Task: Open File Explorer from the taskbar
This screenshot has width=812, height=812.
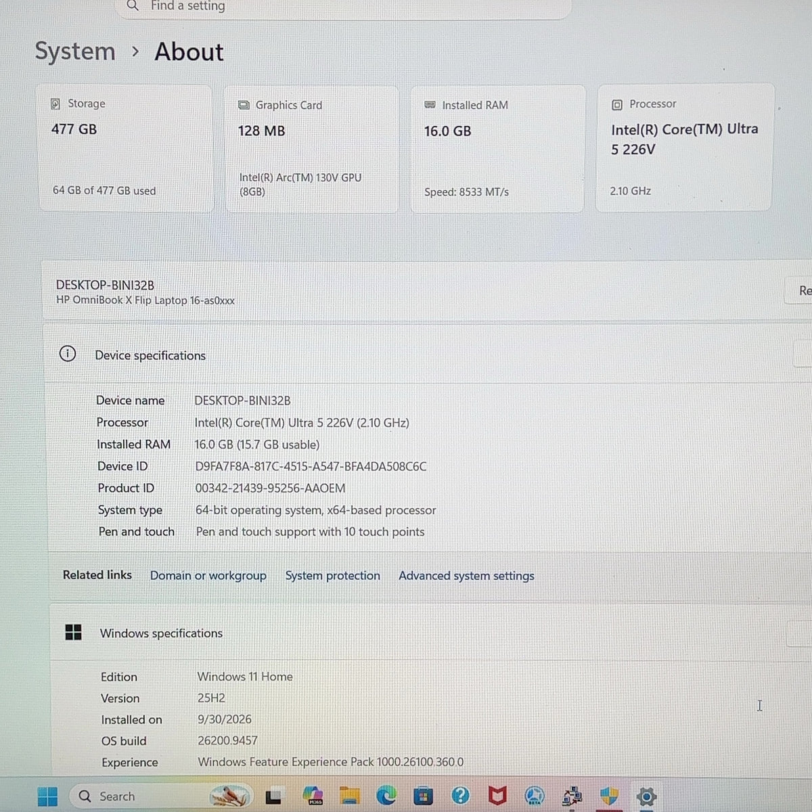Action: point(349,796)
